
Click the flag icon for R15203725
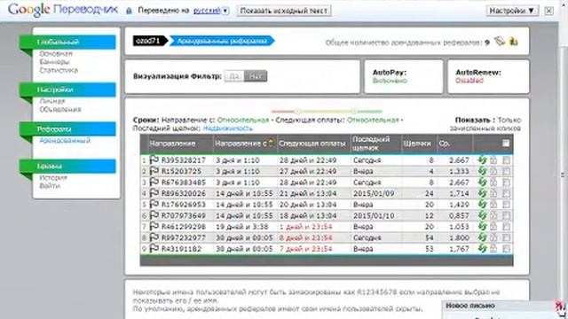tap(154, 171)
